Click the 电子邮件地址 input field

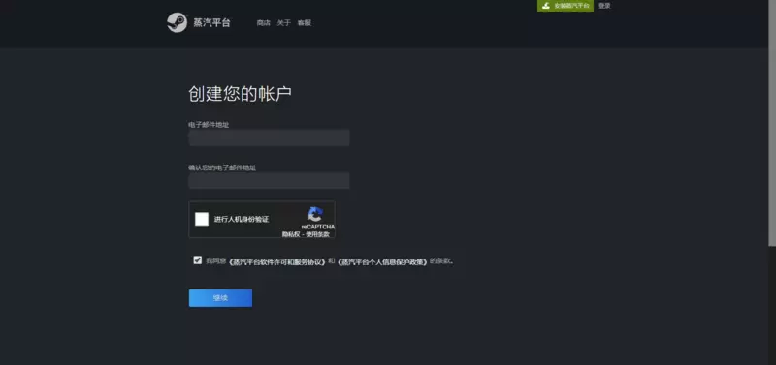tap(269, 137)
